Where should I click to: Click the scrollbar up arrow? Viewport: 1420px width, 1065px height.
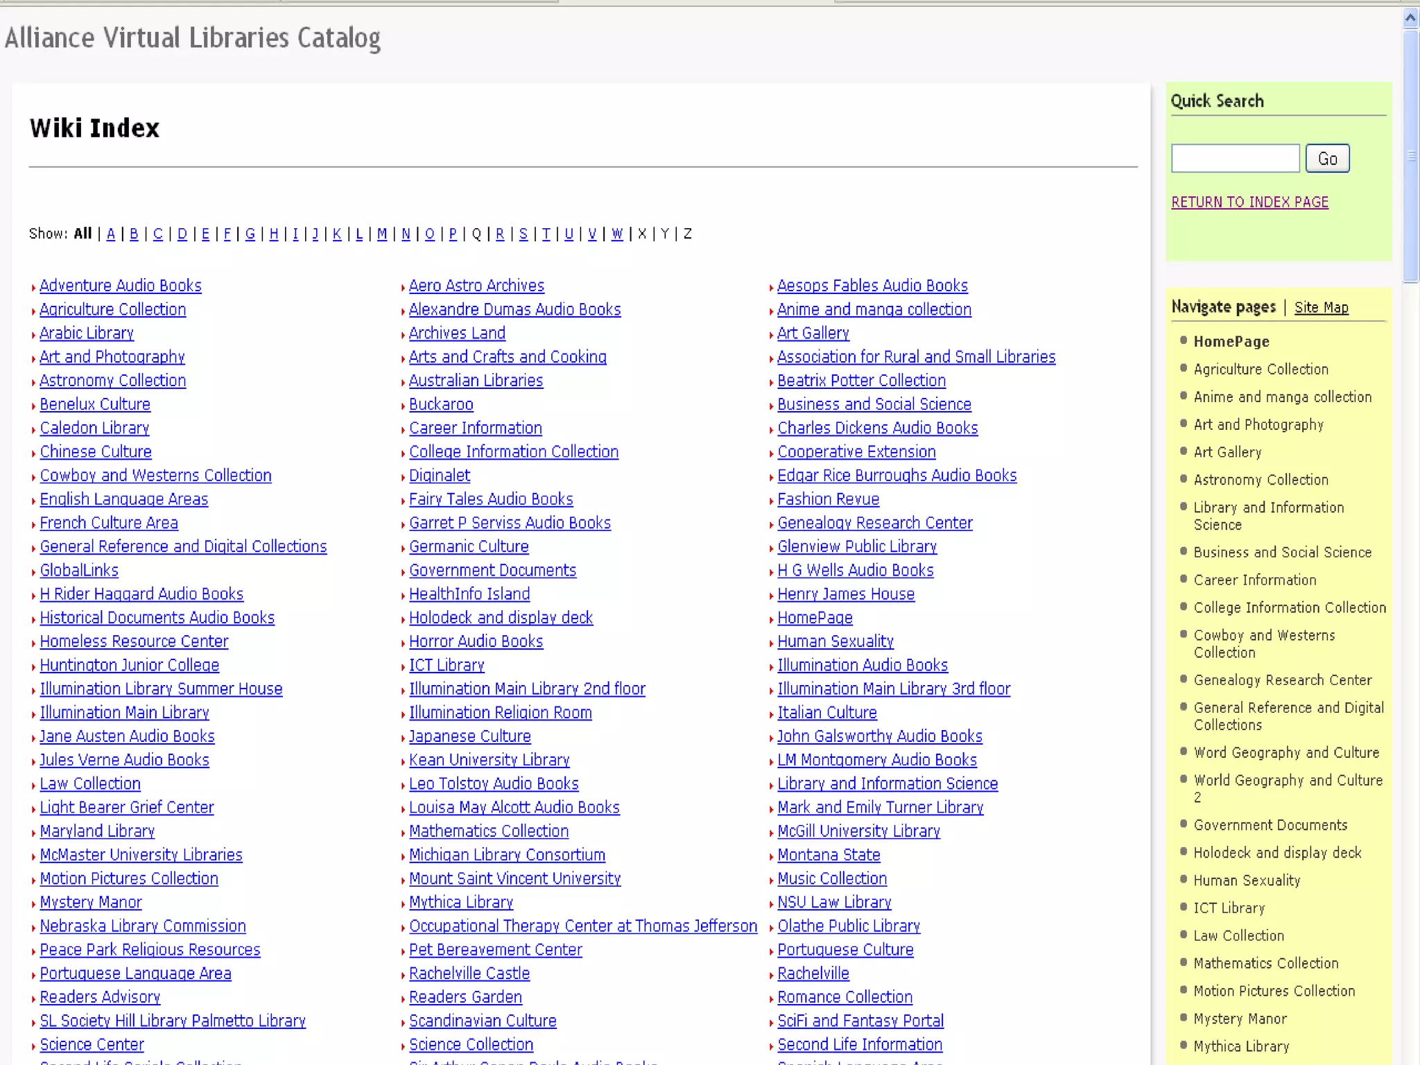(x=1410, y=18)
